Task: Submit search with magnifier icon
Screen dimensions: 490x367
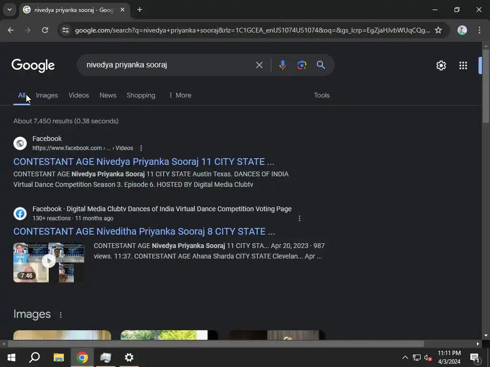Action: click(x=321, y=65)
